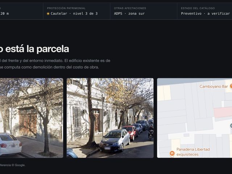Click the paragraph about 'demolición dentro del costo de obra'
The width and height of the screenshot is (232, 174).
[x=55, y=64]
